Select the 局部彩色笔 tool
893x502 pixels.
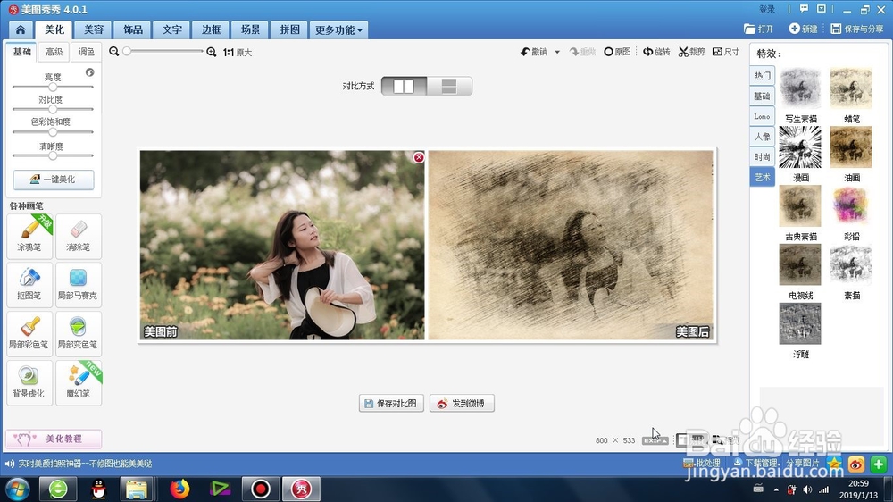(29, 333)
